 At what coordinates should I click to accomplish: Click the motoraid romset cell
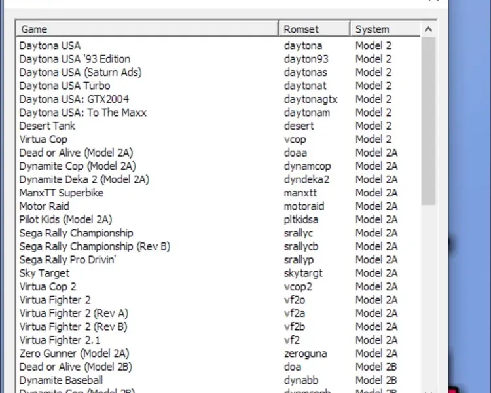pyautogui.click(x=304, y=206)
